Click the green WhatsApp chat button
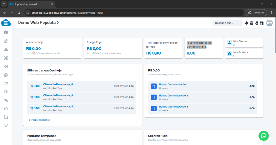The width and height of the screenshot is (276, 145). point(264,136)
